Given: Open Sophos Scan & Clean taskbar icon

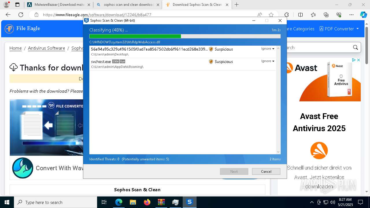Looking at the screenshot, I should (x=190, y=202).
